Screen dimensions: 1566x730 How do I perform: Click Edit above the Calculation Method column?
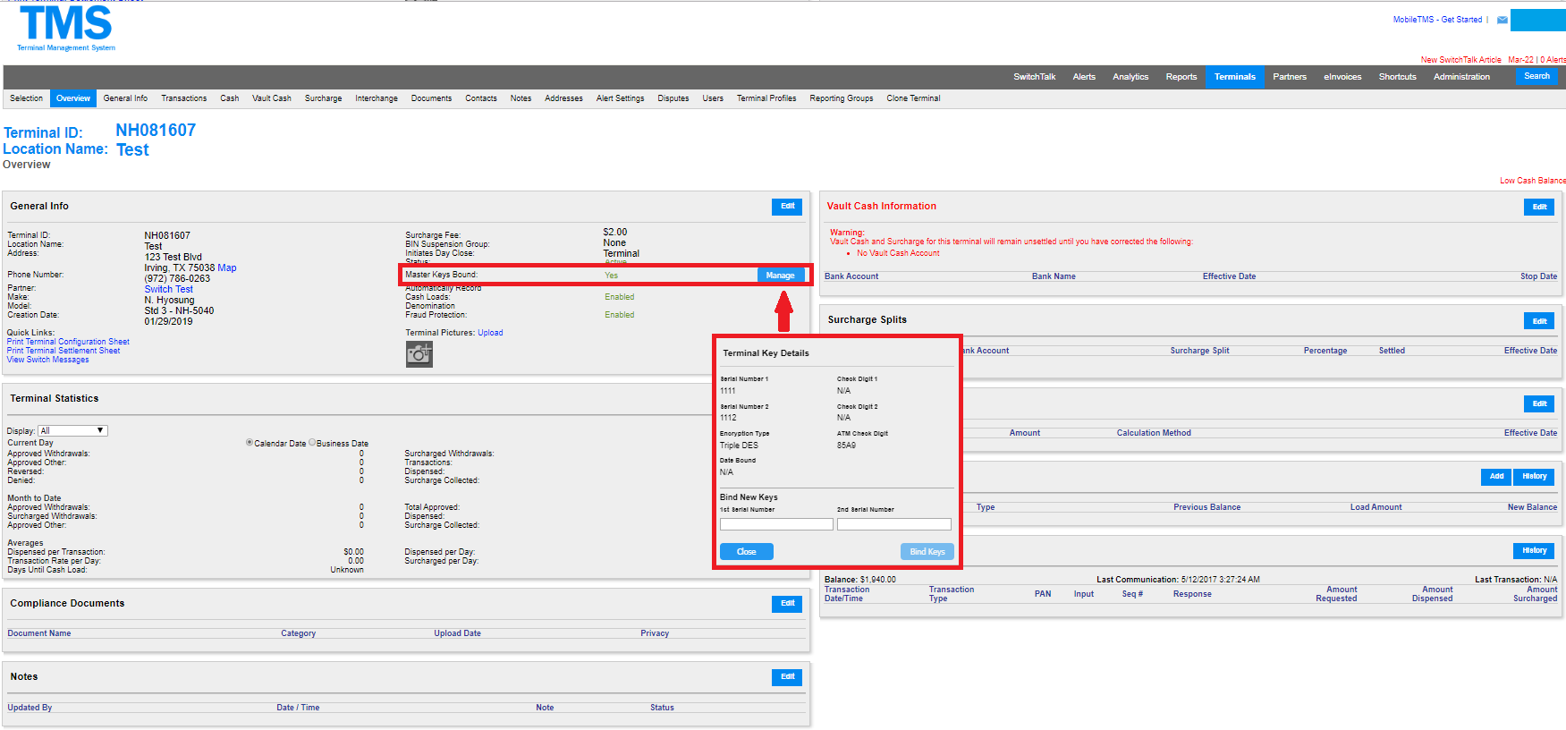1539,403
